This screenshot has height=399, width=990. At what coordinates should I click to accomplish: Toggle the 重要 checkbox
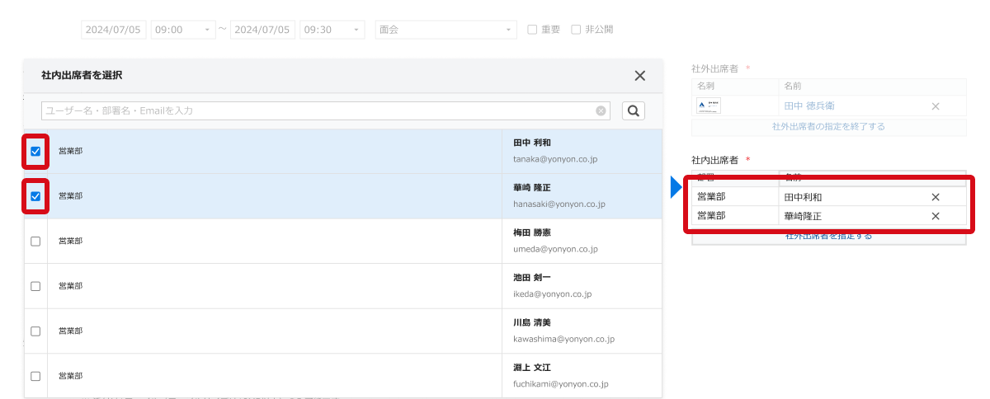533,30
